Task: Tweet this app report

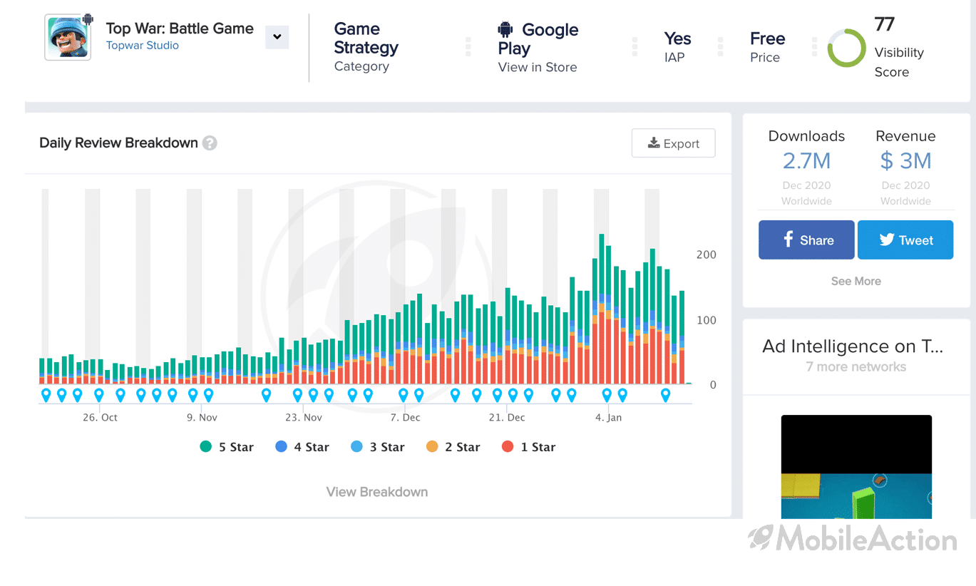Action: pyautogui.click(x=905, y=240)
